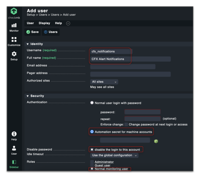Click the random secret dice icon
201x178 pixels.
tap(156, 141)
